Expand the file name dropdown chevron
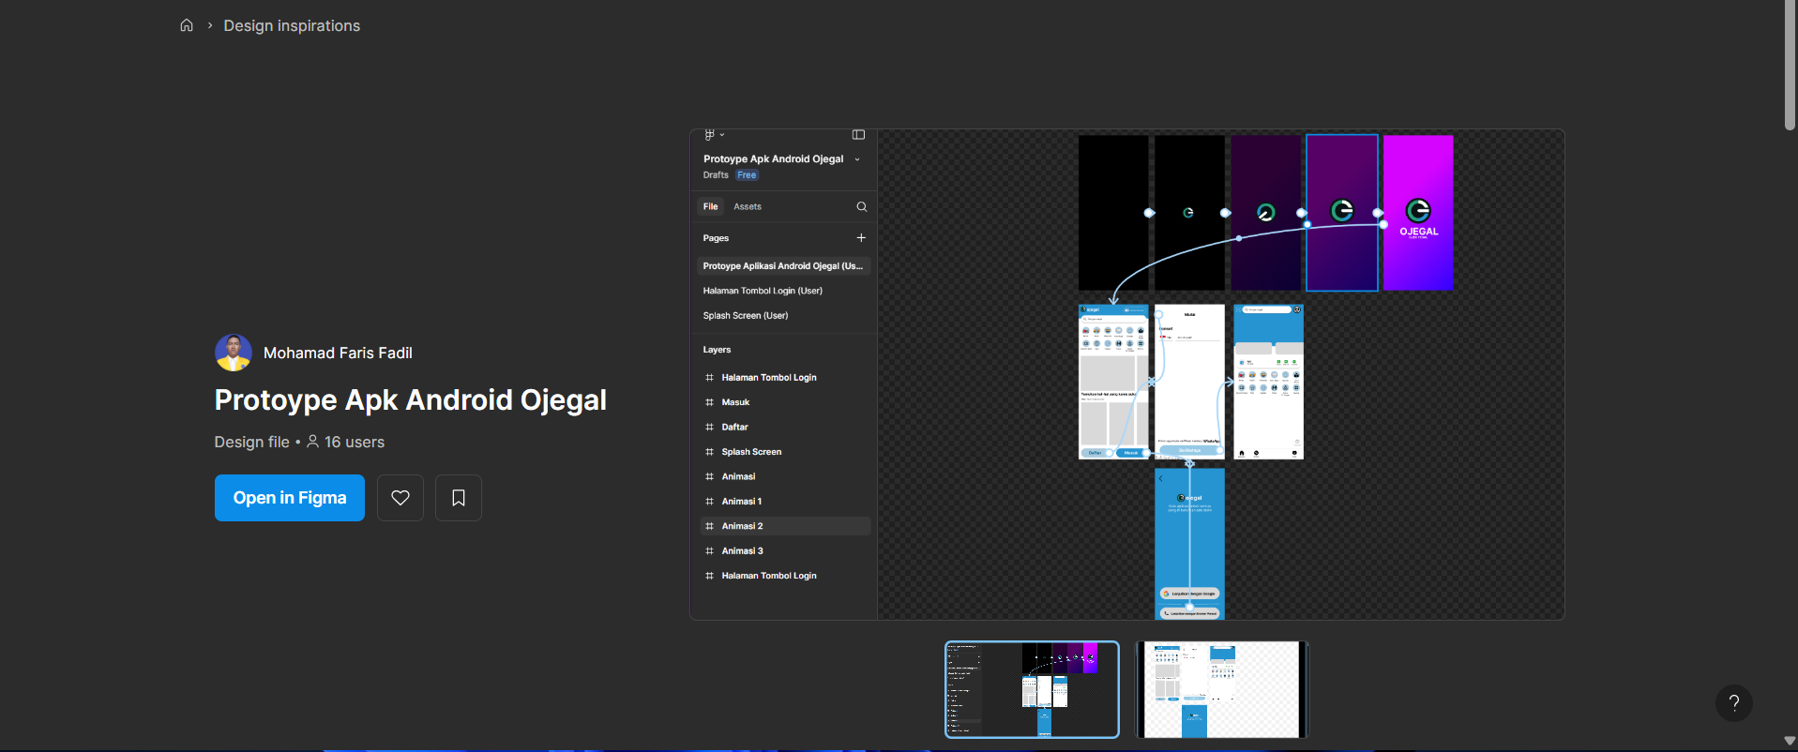1798x752 pixels. (857, 159)
